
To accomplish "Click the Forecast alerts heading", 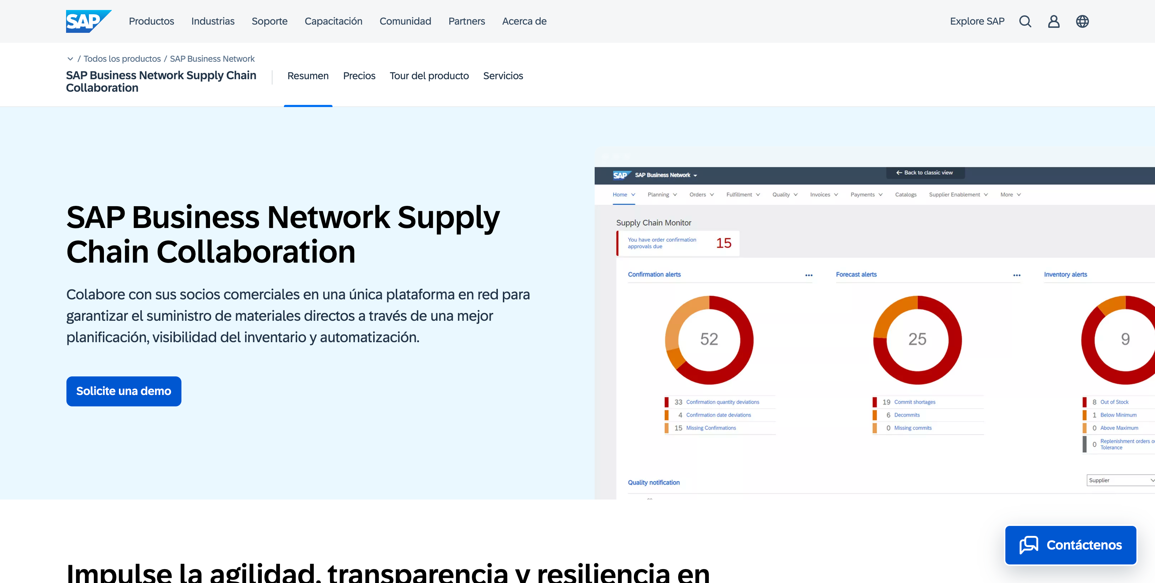I will tap(856, 274).
